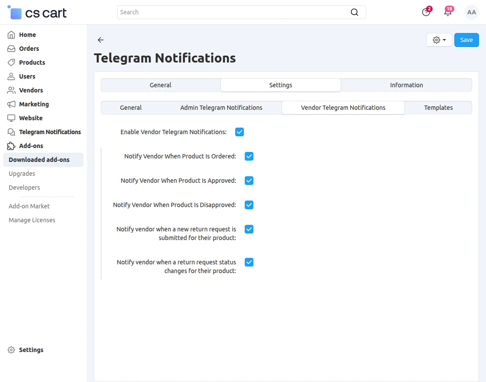Click label 'Notify Vendor When Product Is Disapproved:'
The image size is (486, 382).
[x=174, y=205]
